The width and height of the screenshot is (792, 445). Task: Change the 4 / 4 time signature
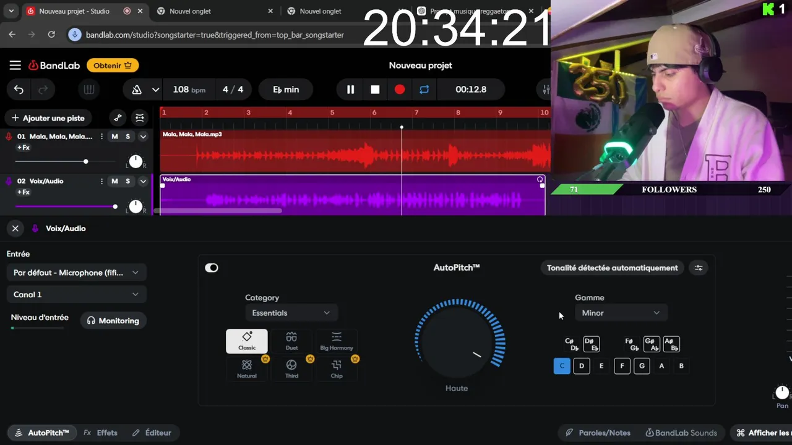point(233,90)
